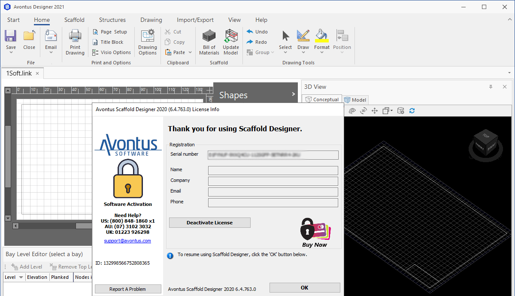Expand the Email dropdown arrow
Screen dimensions: 515x296
coord(51,53)
